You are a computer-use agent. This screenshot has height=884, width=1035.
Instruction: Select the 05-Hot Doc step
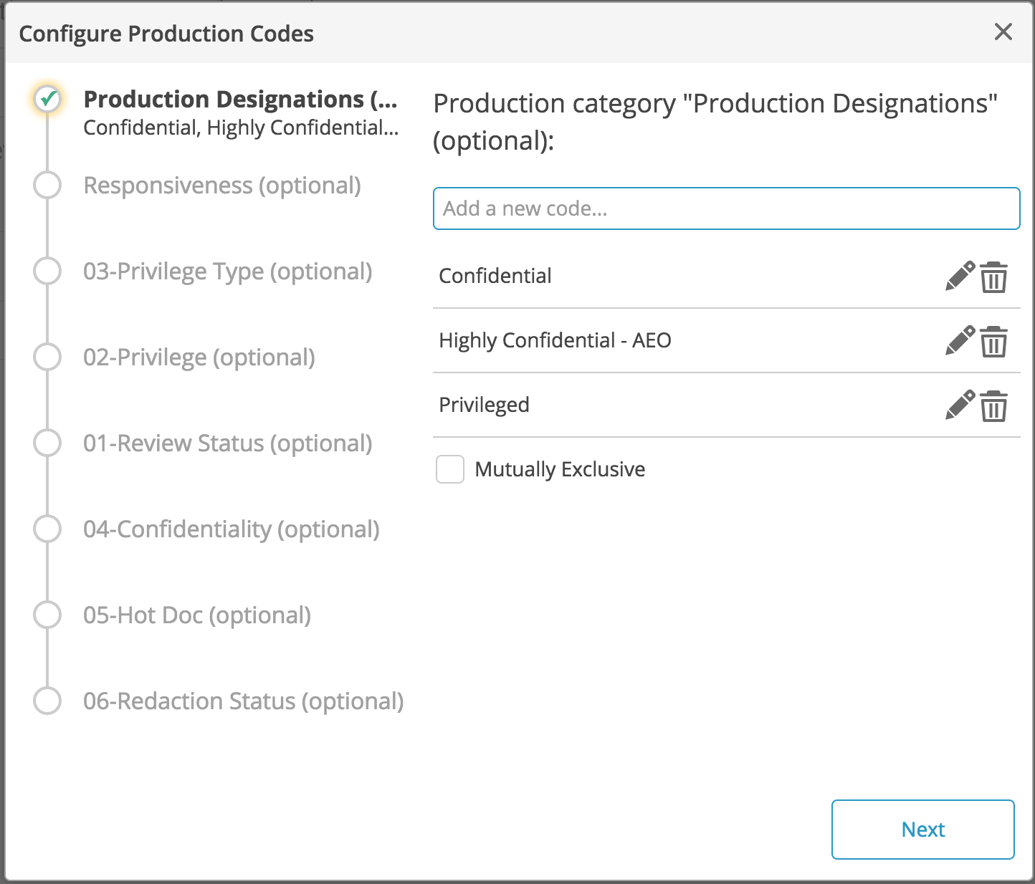click(197, 615)
